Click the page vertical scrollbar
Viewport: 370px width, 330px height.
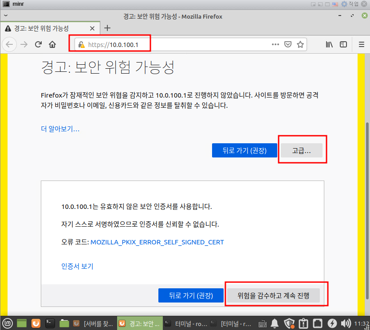coord(367,211)
